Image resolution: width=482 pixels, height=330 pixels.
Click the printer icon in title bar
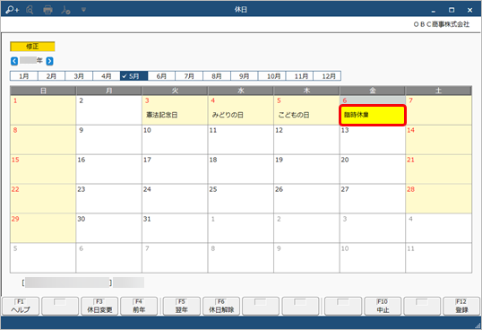tap(47, 10)
